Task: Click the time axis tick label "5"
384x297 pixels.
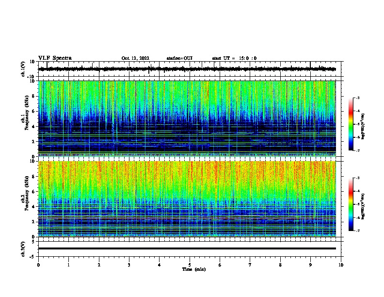Action: coord(190,265)
